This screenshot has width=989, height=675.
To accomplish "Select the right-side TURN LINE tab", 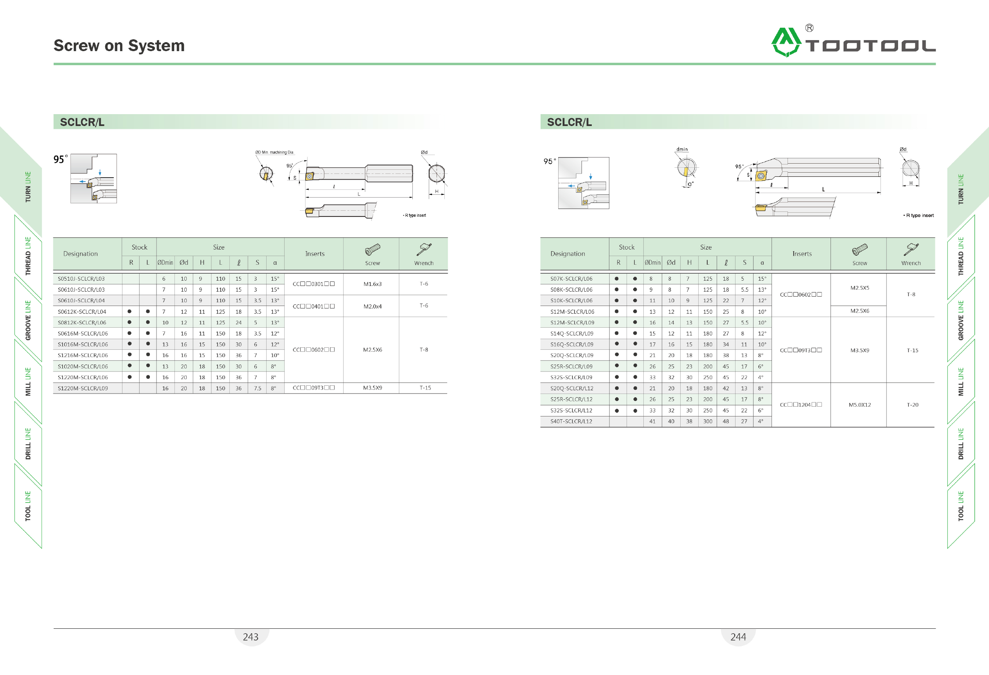I will (x=961, y=189).
